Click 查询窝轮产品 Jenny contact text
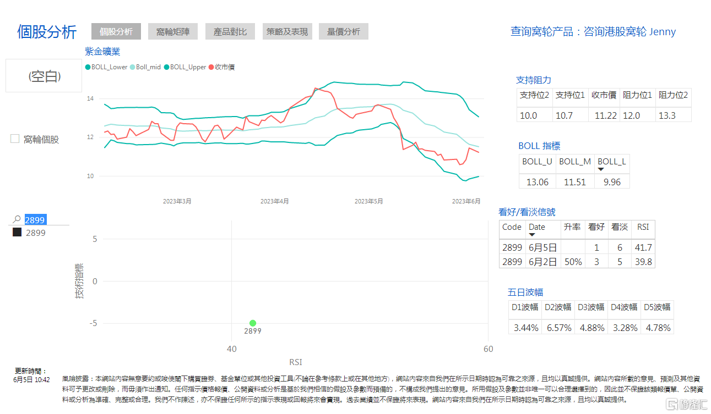 (593, 31)
